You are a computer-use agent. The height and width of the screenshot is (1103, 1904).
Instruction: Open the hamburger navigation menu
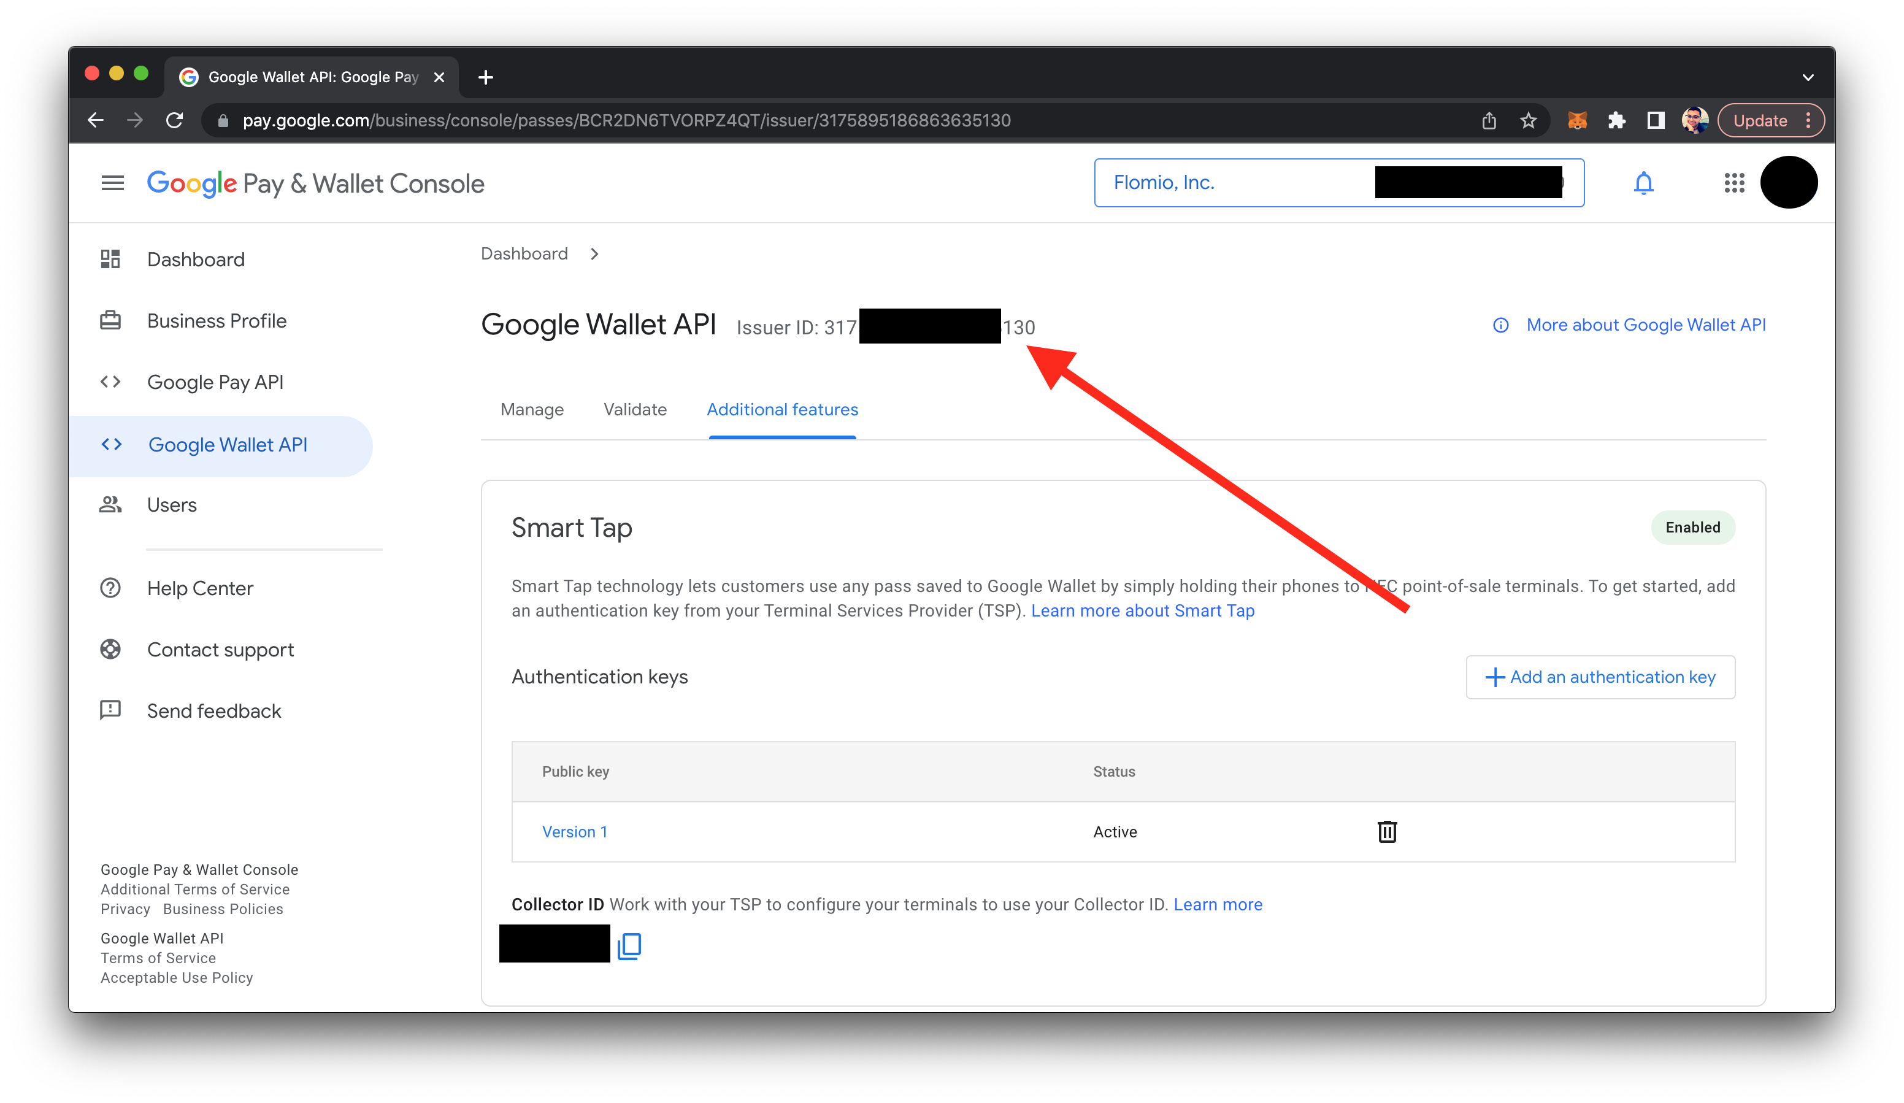(113, 183)
